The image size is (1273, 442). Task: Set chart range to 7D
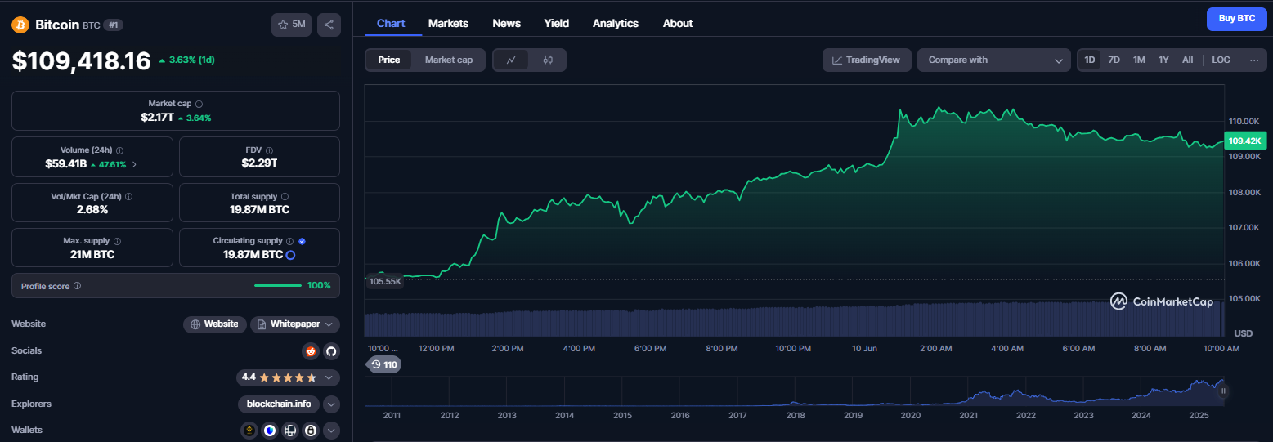point(1114,60)
